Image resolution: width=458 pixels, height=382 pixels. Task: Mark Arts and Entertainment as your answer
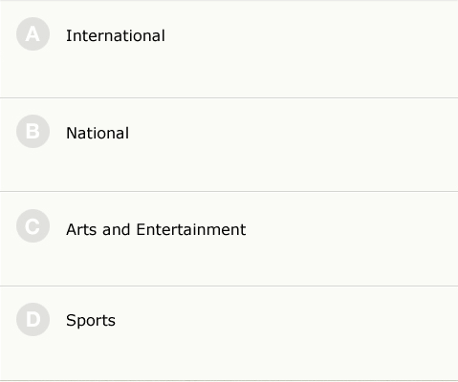coord(229,239)
